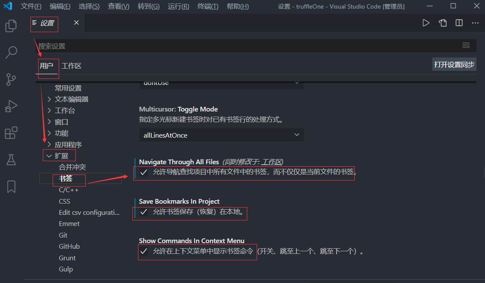Open the 终端(T) menu
The height and width of the screenshot is (283, 485).
coord(208,6)
